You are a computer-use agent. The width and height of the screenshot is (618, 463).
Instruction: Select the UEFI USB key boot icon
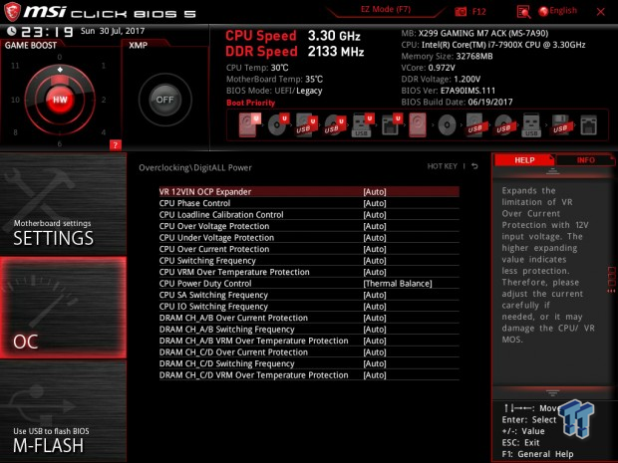(x=362, y=124)
